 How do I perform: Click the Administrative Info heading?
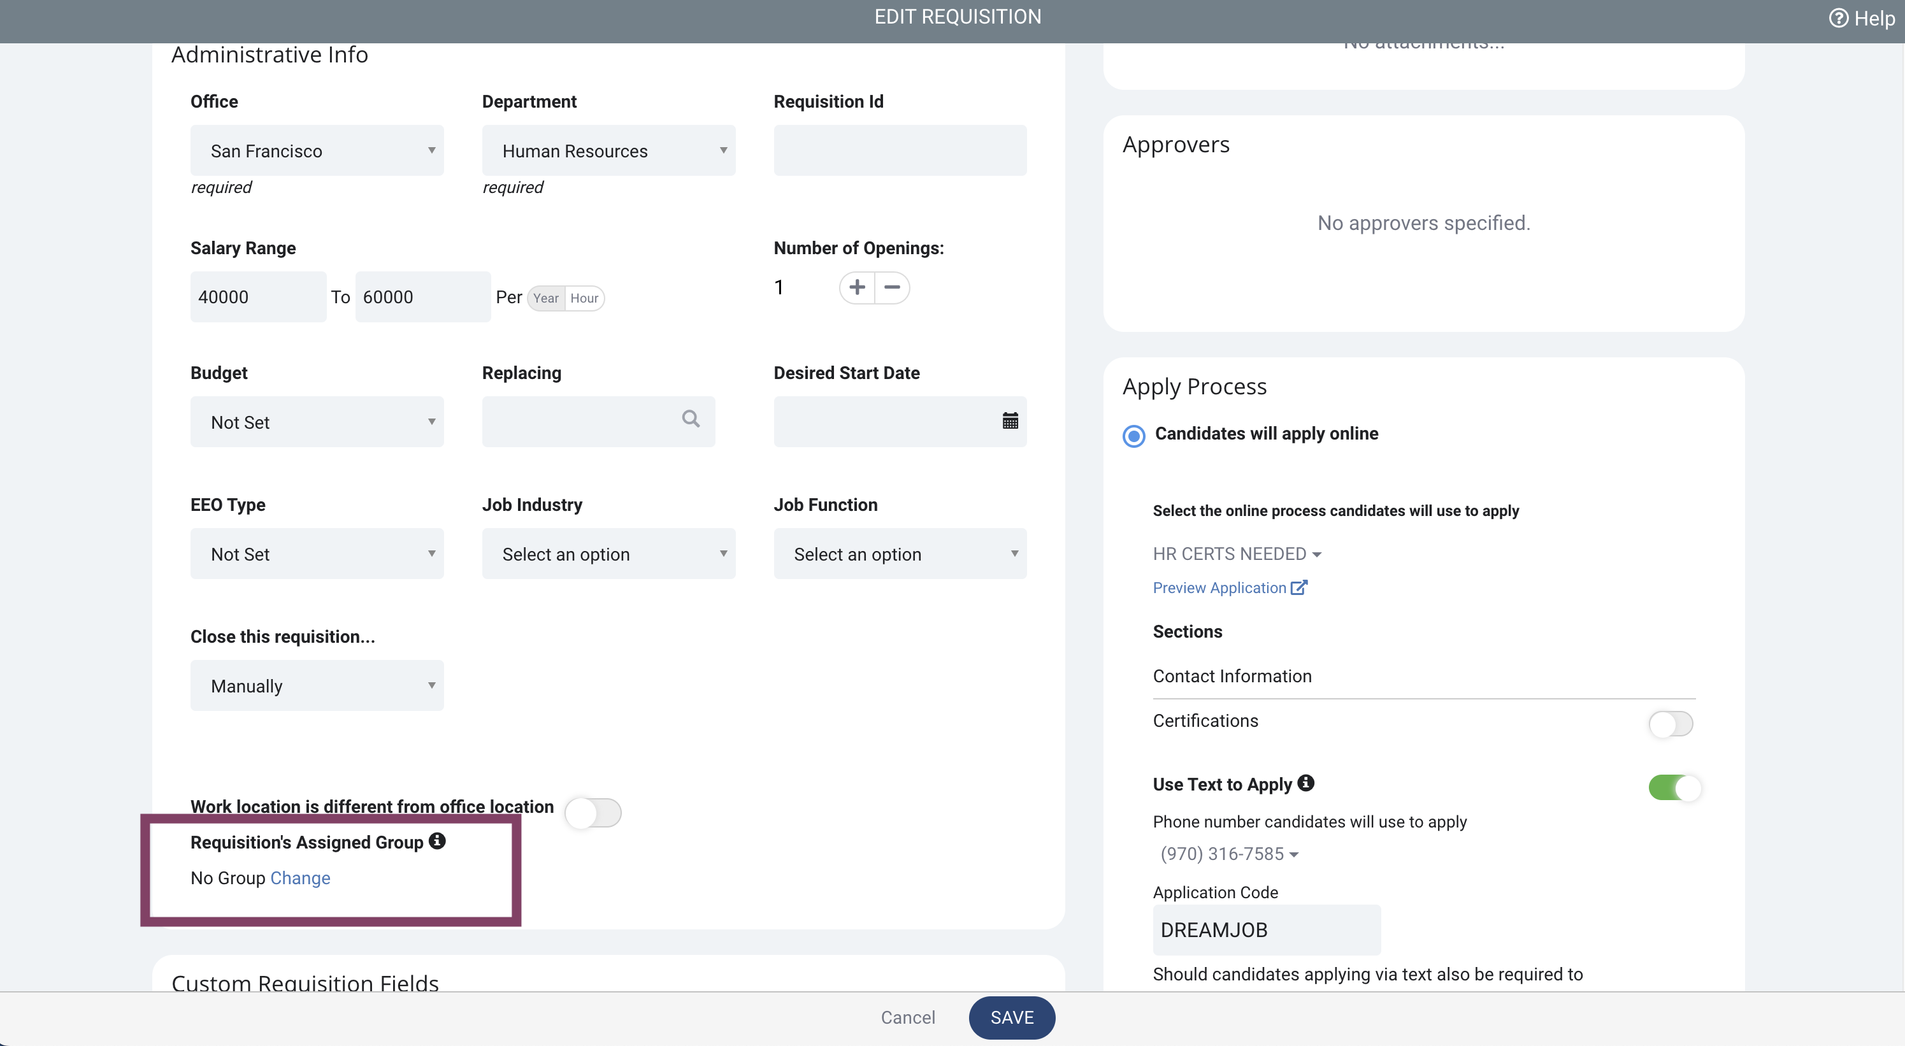coord(269,55)
